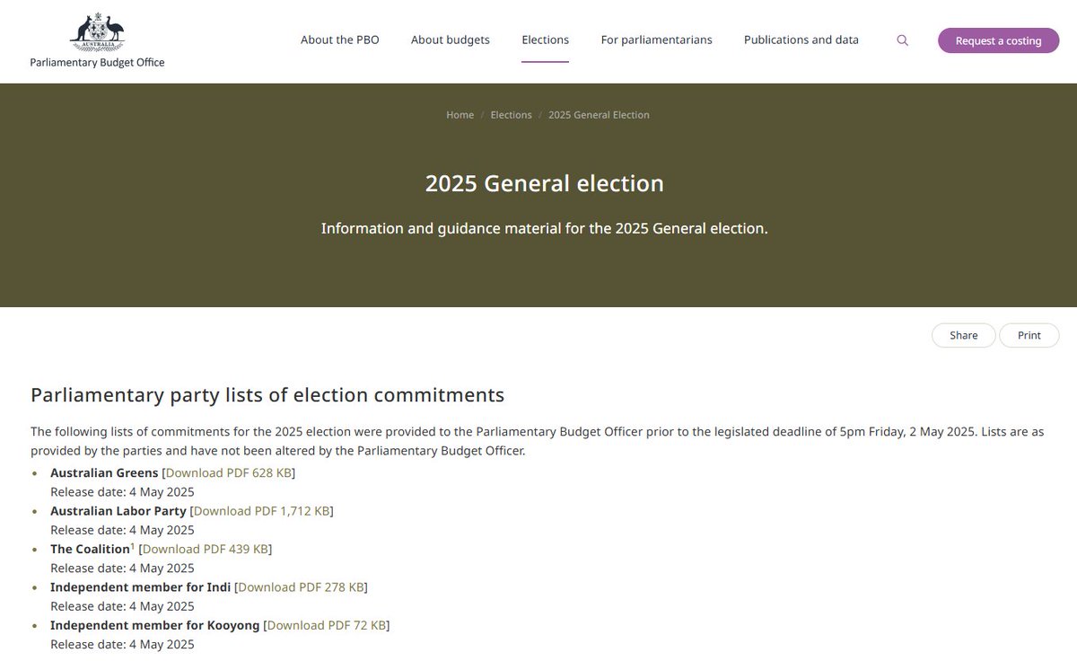Screen dimensions: 1077x670
Task: Download Australian Labor Party PDF 1,712 KB
Action: 261,510
